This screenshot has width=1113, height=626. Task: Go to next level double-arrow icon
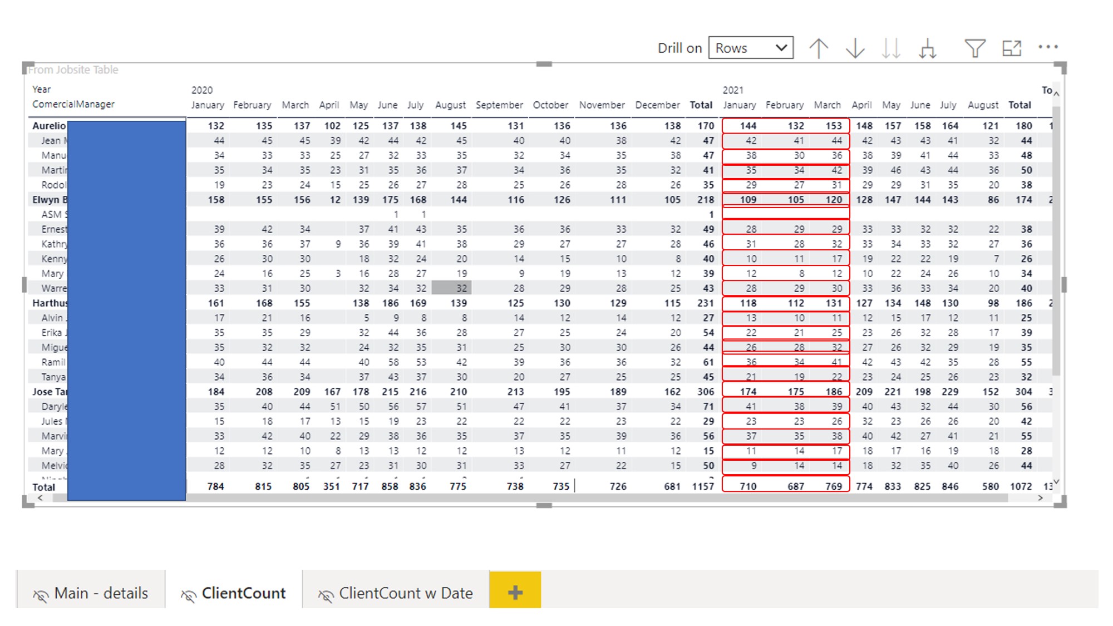891,48
